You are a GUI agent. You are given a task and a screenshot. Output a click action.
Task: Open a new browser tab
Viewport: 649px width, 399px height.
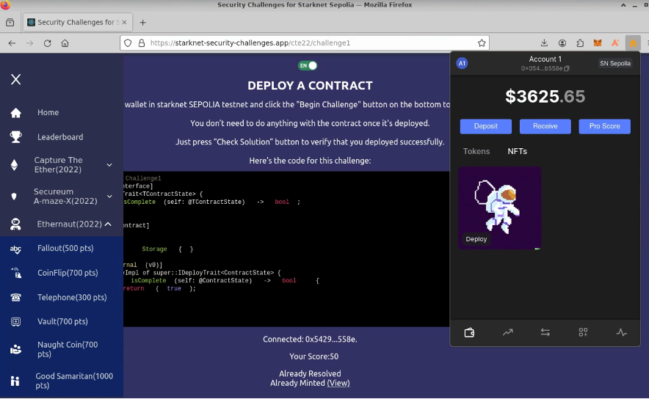pyautogui.click(x=143, y=22)
